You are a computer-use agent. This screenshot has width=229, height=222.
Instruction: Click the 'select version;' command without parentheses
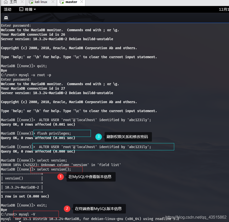[x=52, y=160]
